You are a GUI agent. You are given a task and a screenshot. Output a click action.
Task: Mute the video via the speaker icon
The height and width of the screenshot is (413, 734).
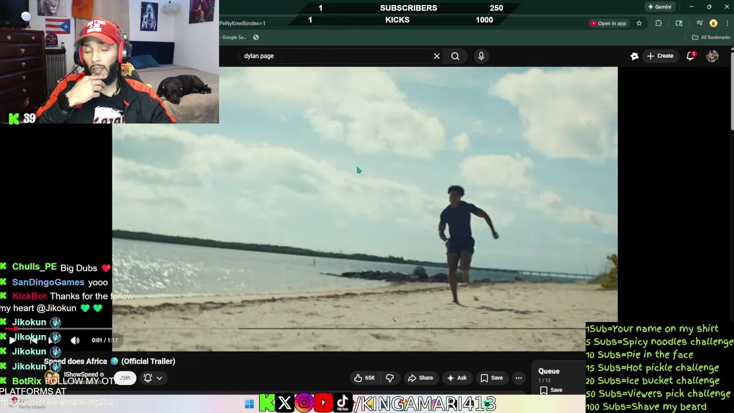pos(75,340)
